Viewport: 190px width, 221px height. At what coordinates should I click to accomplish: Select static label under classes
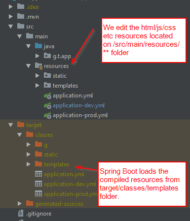click(x=51, y=155)
